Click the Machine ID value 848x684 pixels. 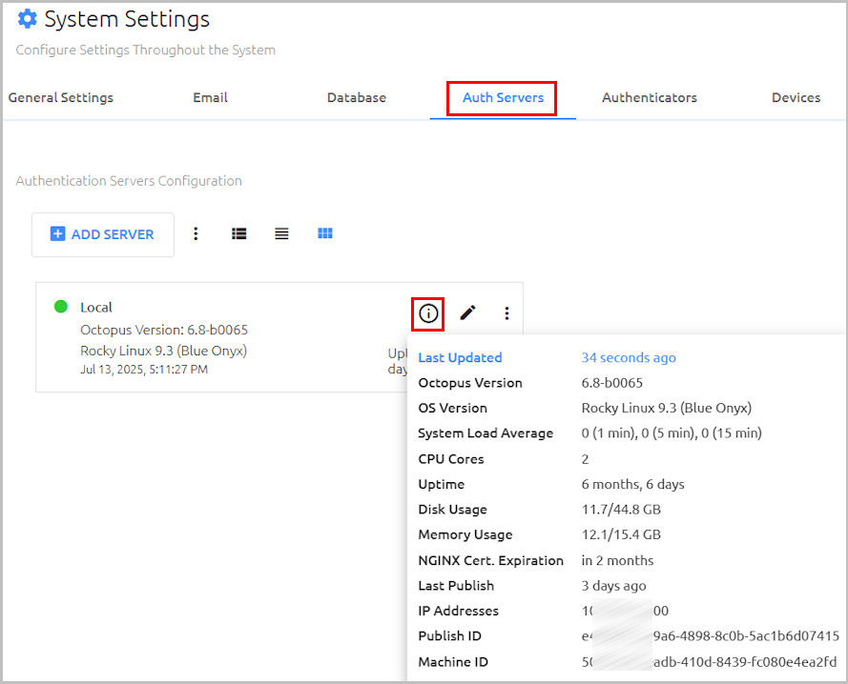[x=710, y=662]
